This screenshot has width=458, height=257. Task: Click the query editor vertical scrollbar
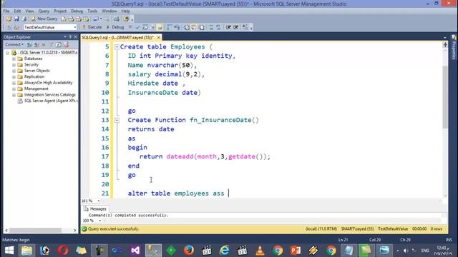click(x=445, y=98)
